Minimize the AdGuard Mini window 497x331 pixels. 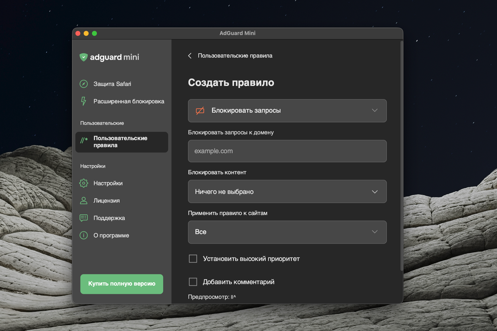[x=86, y=33]
